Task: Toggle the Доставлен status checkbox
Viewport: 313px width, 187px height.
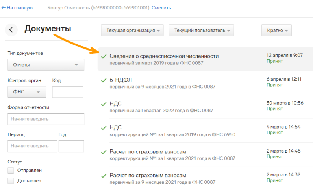Action: click(11, 181)
